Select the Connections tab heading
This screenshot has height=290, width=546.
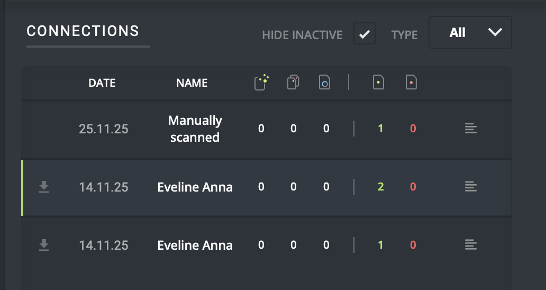pos(83,31)
